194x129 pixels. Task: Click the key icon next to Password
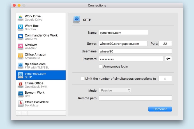pos(168,59)
